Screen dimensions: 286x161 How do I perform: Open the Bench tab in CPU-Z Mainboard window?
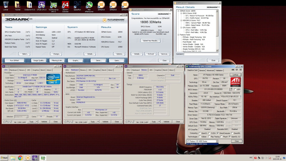[104, 70]
